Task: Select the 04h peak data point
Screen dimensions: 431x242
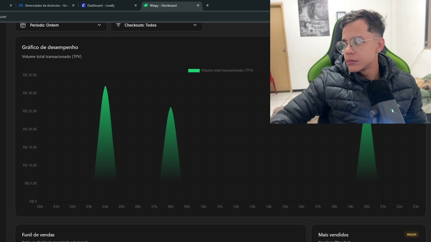Action: click(x=105, y=87)
